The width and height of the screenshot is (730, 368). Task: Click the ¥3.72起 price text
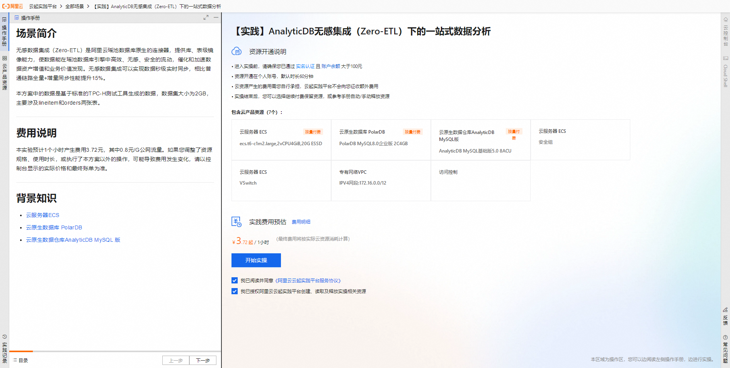[243, 241]
